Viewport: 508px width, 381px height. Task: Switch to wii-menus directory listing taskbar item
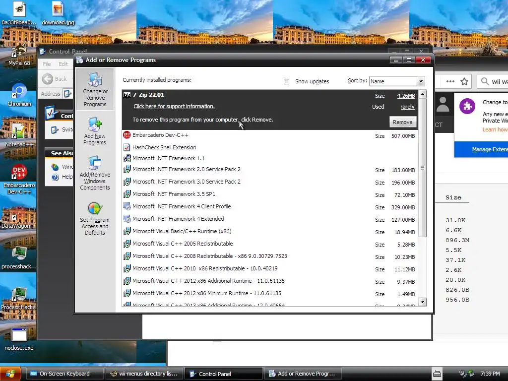[x=144, y=374]
